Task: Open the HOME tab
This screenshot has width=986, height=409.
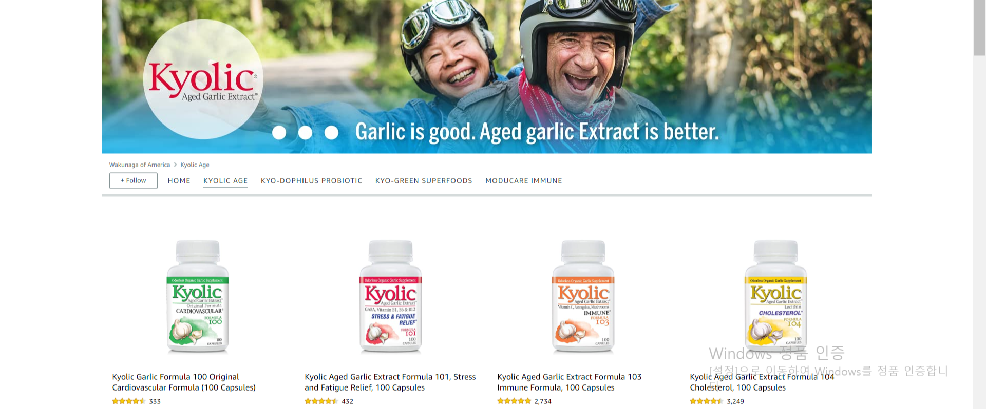Action: pos(179,181)
